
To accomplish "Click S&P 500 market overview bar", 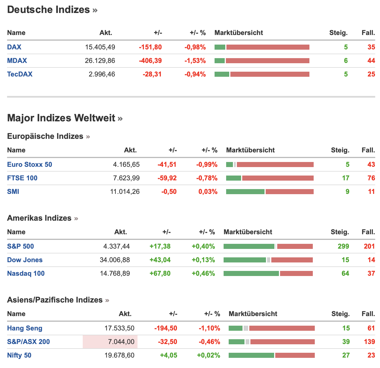I will pyautogui.click(x=268, y=246).
